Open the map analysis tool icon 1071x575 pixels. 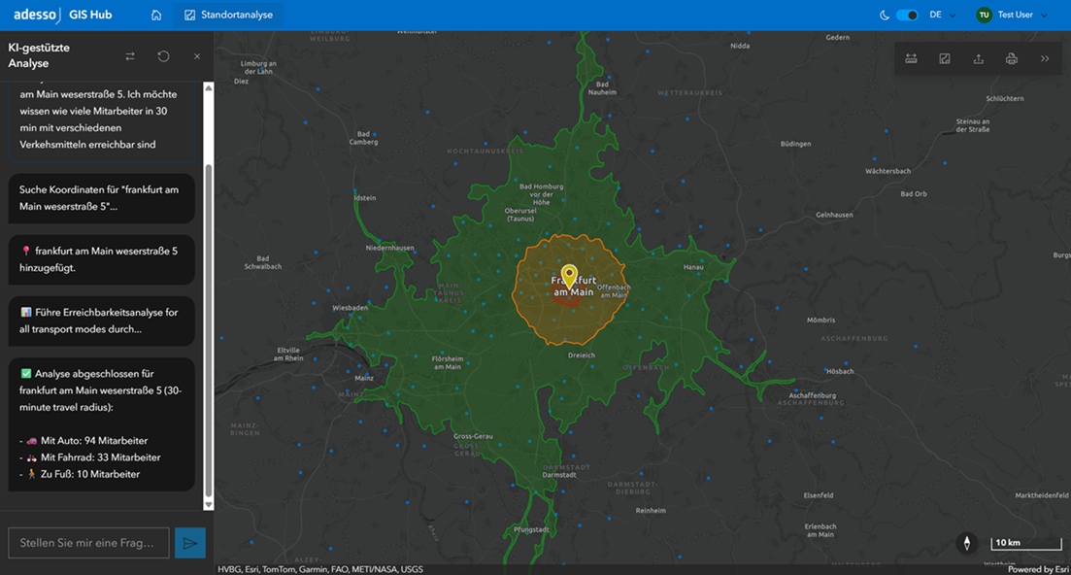tap(945, 58)
